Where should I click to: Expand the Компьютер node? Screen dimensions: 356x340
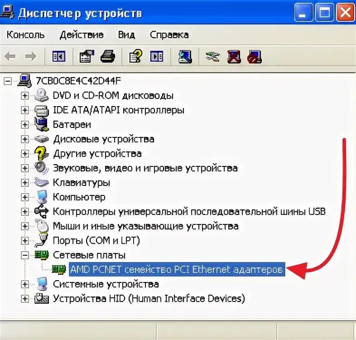pyautogui.click(x=25, y=197)
